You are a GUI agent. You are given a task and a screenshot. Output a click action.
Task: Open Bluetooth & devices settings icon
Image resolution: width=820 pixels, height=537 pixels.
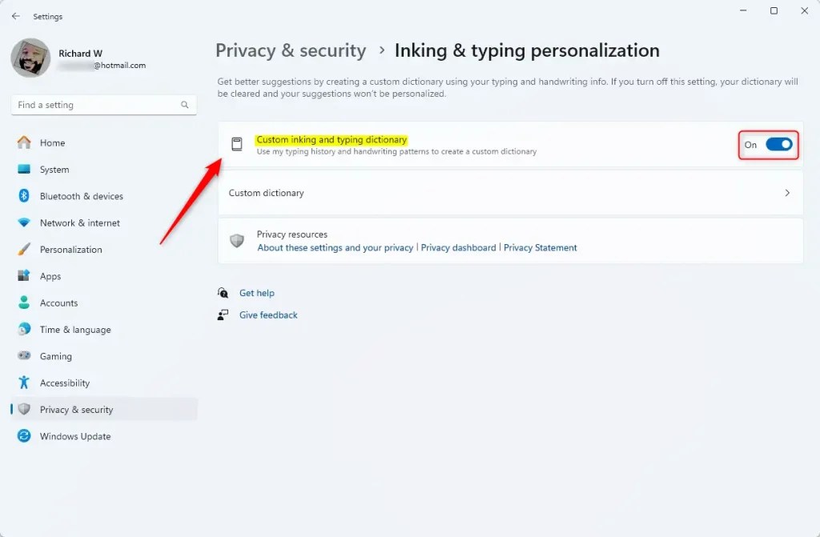23,196
